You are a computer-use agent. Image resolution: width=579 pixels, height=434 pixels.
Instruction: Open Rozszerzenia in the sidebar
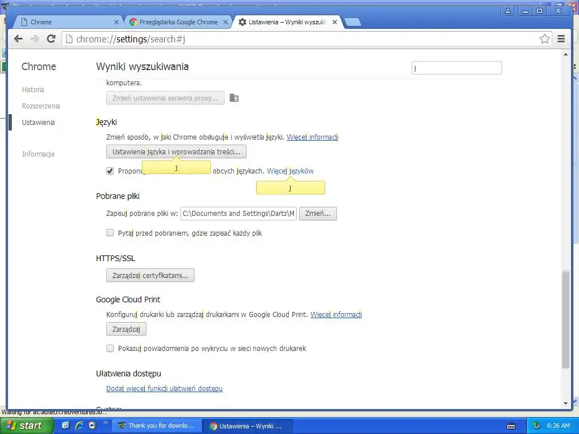coord(41,106)
